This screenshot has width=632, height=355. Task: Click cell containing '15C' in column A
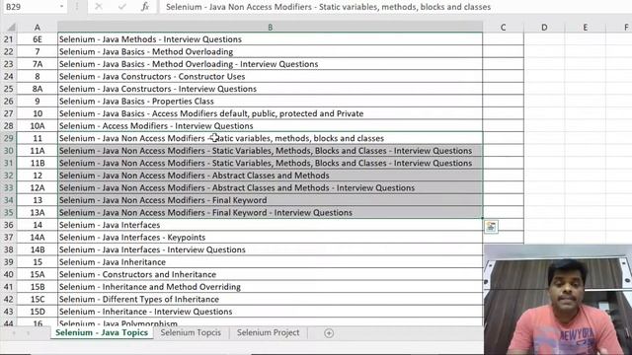[x=38, y=300]
